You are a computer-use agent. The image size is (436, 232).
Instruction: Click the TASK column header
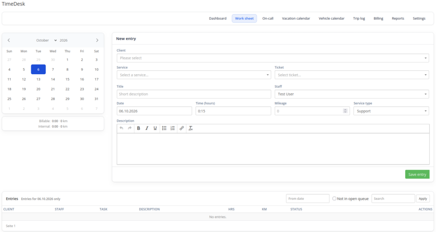(104, 209)
